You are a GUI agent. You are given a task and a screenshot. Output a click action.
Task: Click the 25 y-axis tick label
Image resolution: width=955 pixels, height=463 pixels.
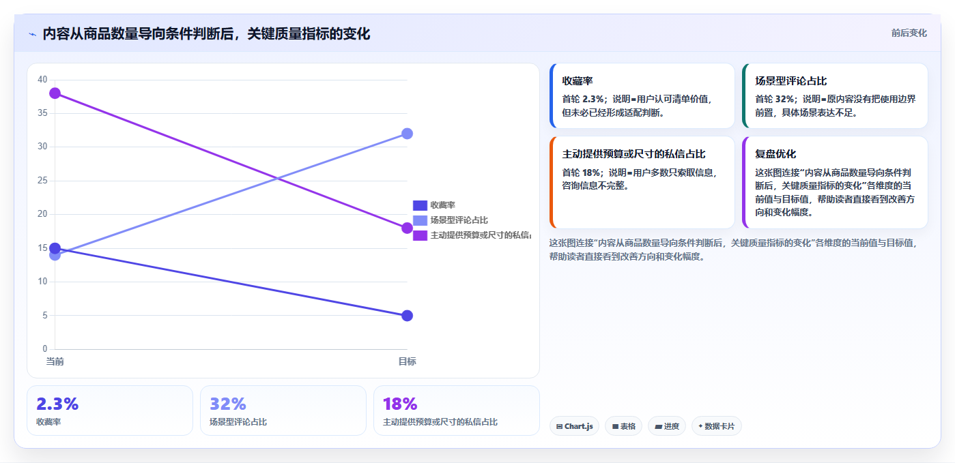point(42,181)
